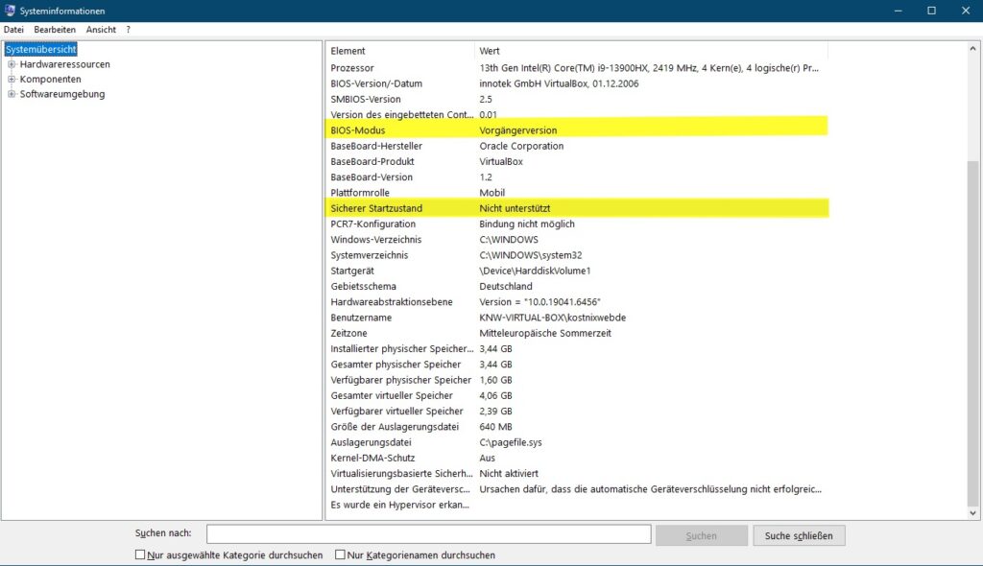Select the Startgerät row
983x566 pixels.
(x=577, y=271)
